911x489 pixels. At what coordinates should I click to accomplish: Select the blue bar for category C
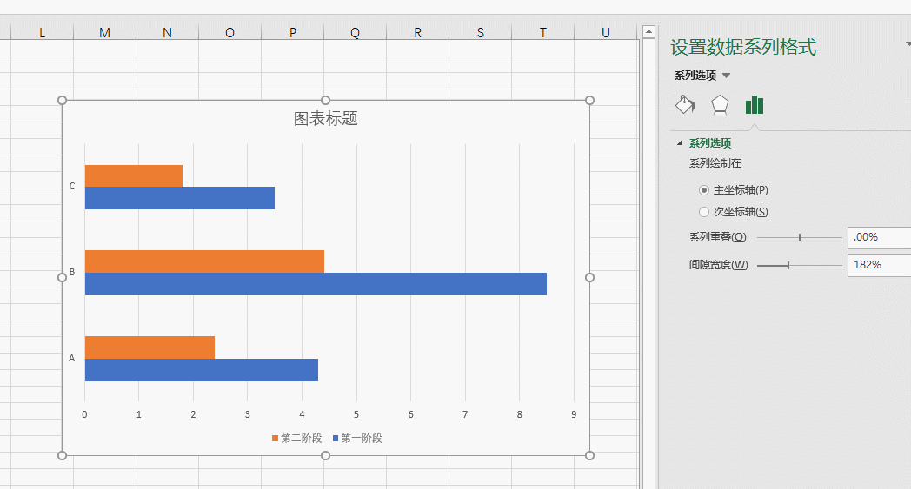tap(180, 198)
